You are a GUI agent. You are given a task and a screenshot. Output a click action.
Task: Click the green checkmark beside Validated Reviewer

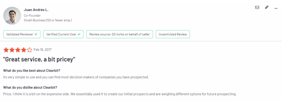[36, 34]
